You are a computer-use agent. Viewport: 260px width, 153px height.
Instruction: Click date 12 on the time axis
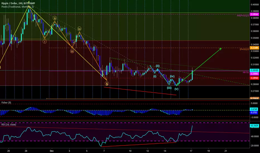tap(148, 151)
